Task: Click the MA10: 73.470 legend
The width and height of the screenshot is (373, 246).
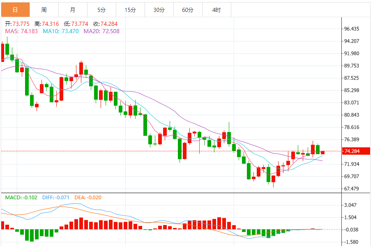Action: point(61,31)
